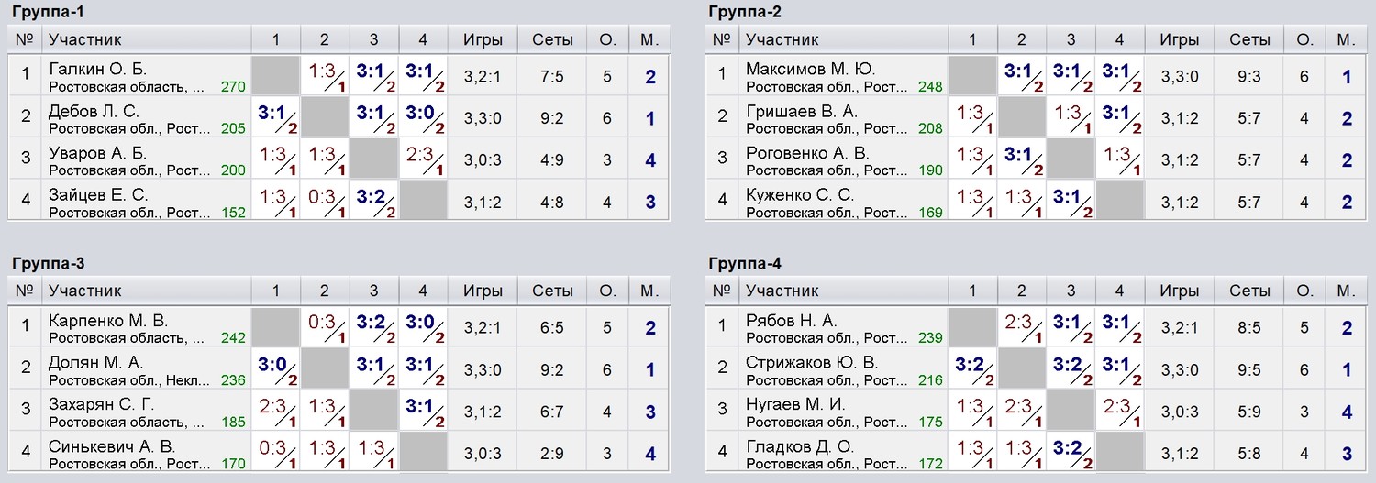Viewport: 1376px width, 483px height.
Task: Click Синькевич А. В. participant name
Action: tap(112, 445)
